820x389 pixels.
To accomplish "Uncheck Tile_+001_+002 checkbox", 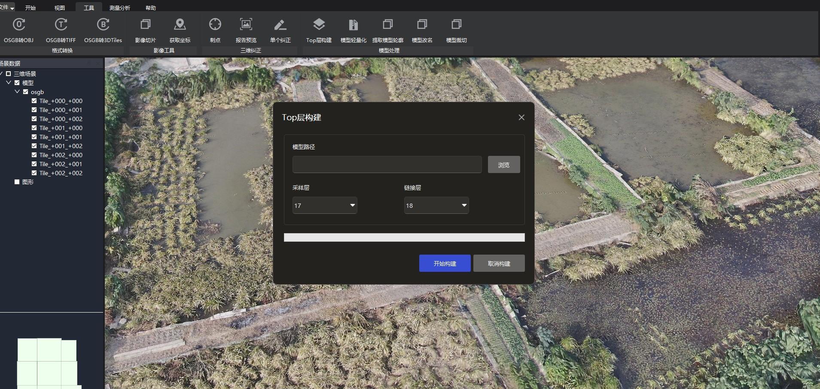I will [x=34, y=146].
